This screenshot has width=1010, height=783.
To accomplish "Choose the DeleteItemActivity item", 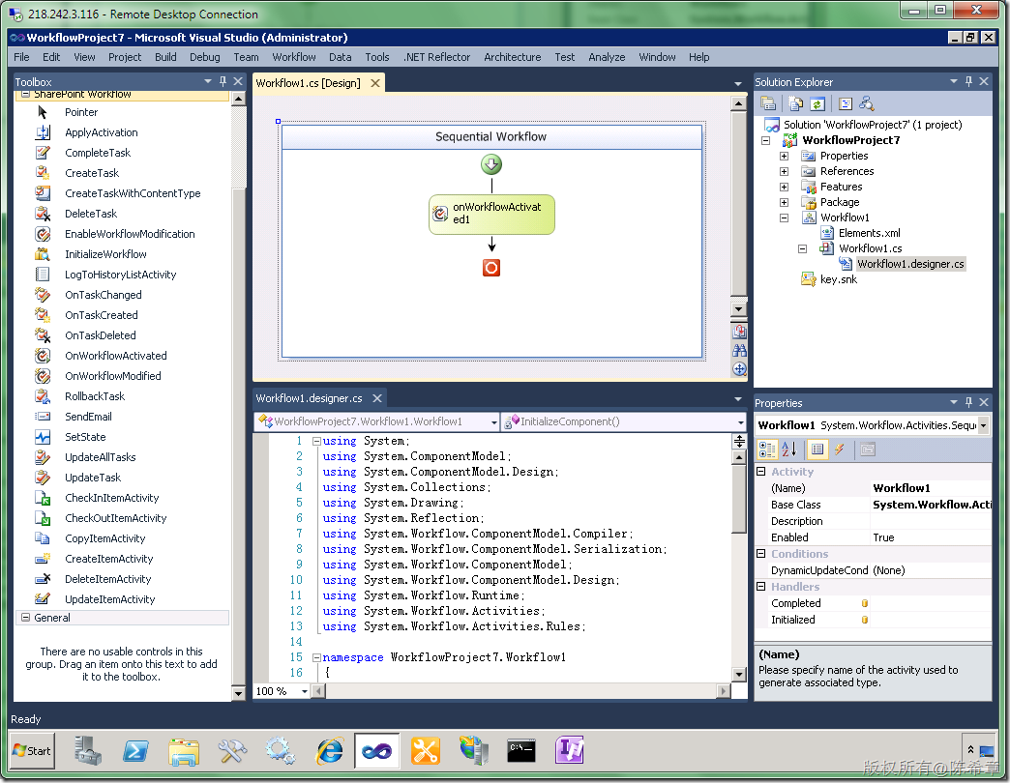I will [x=107, y=579].
